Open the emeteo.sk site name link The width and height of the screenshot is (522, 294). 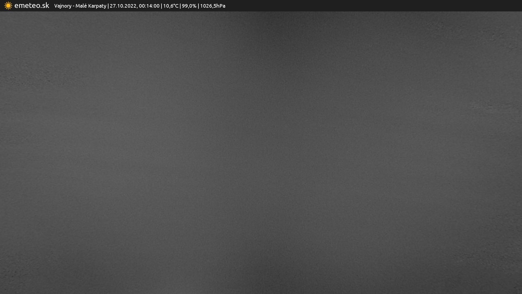click(32, 6)
